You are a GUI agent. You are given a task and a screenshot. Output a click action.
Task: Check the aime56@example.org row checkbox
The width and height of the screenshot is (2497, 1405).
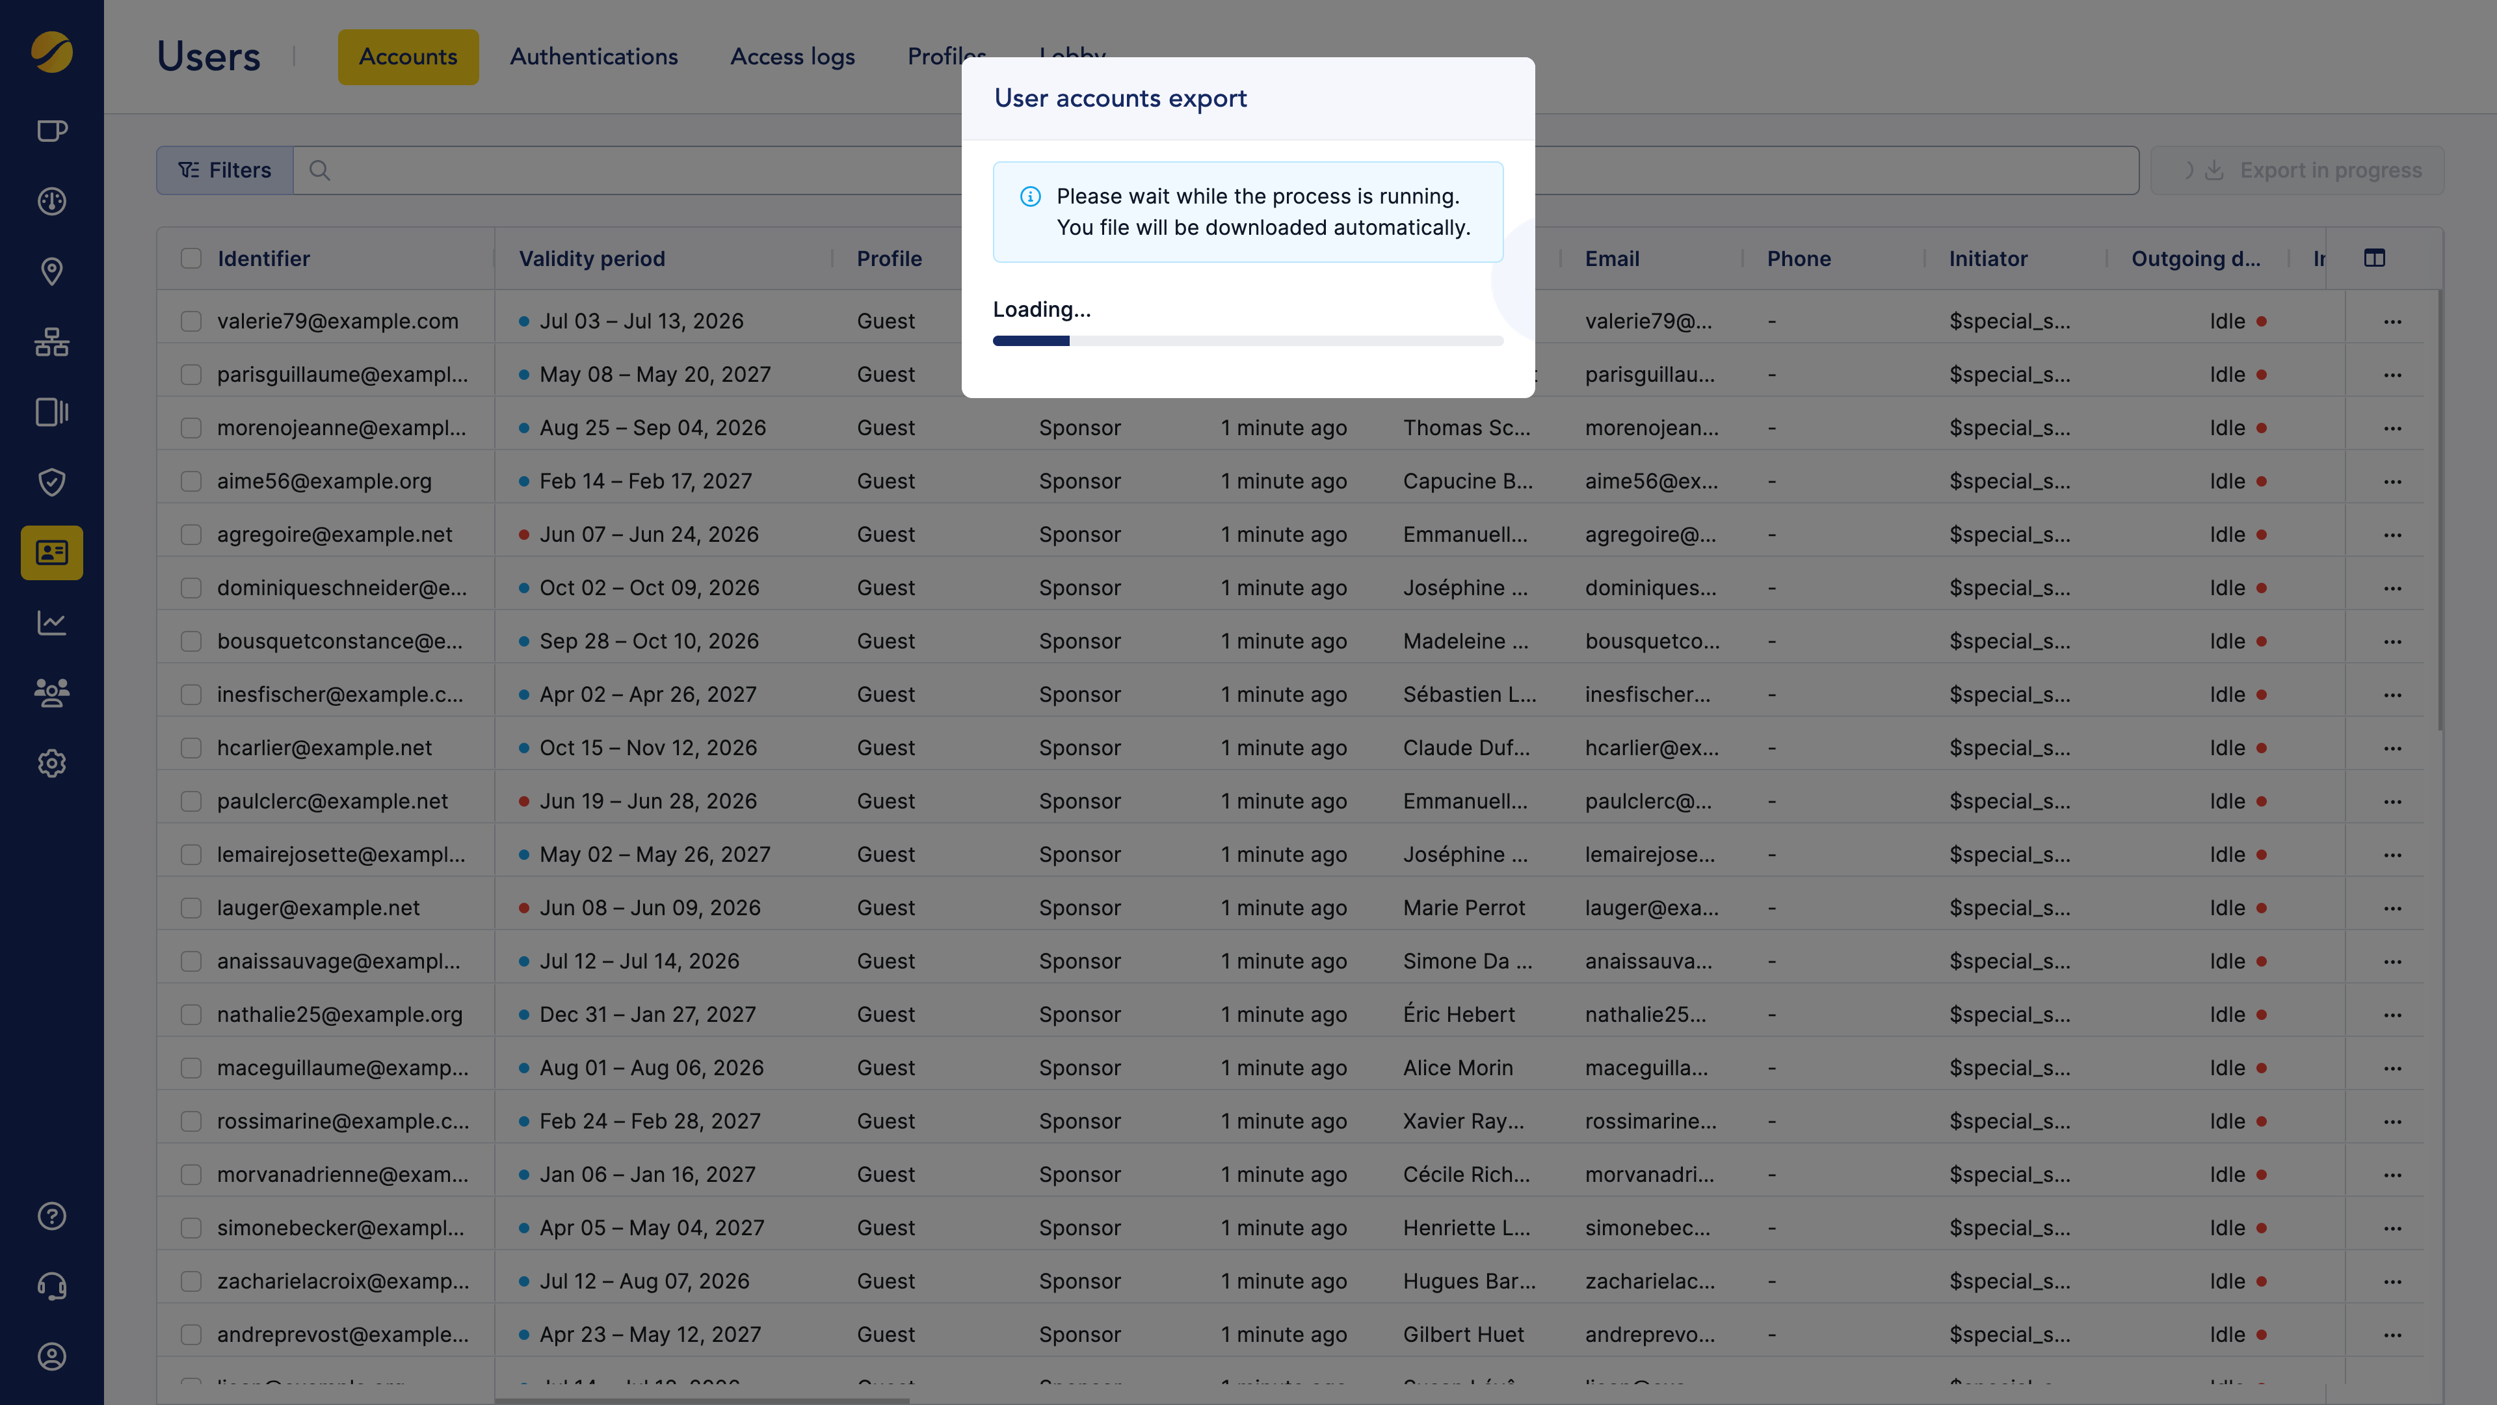(x=191, y=481)
